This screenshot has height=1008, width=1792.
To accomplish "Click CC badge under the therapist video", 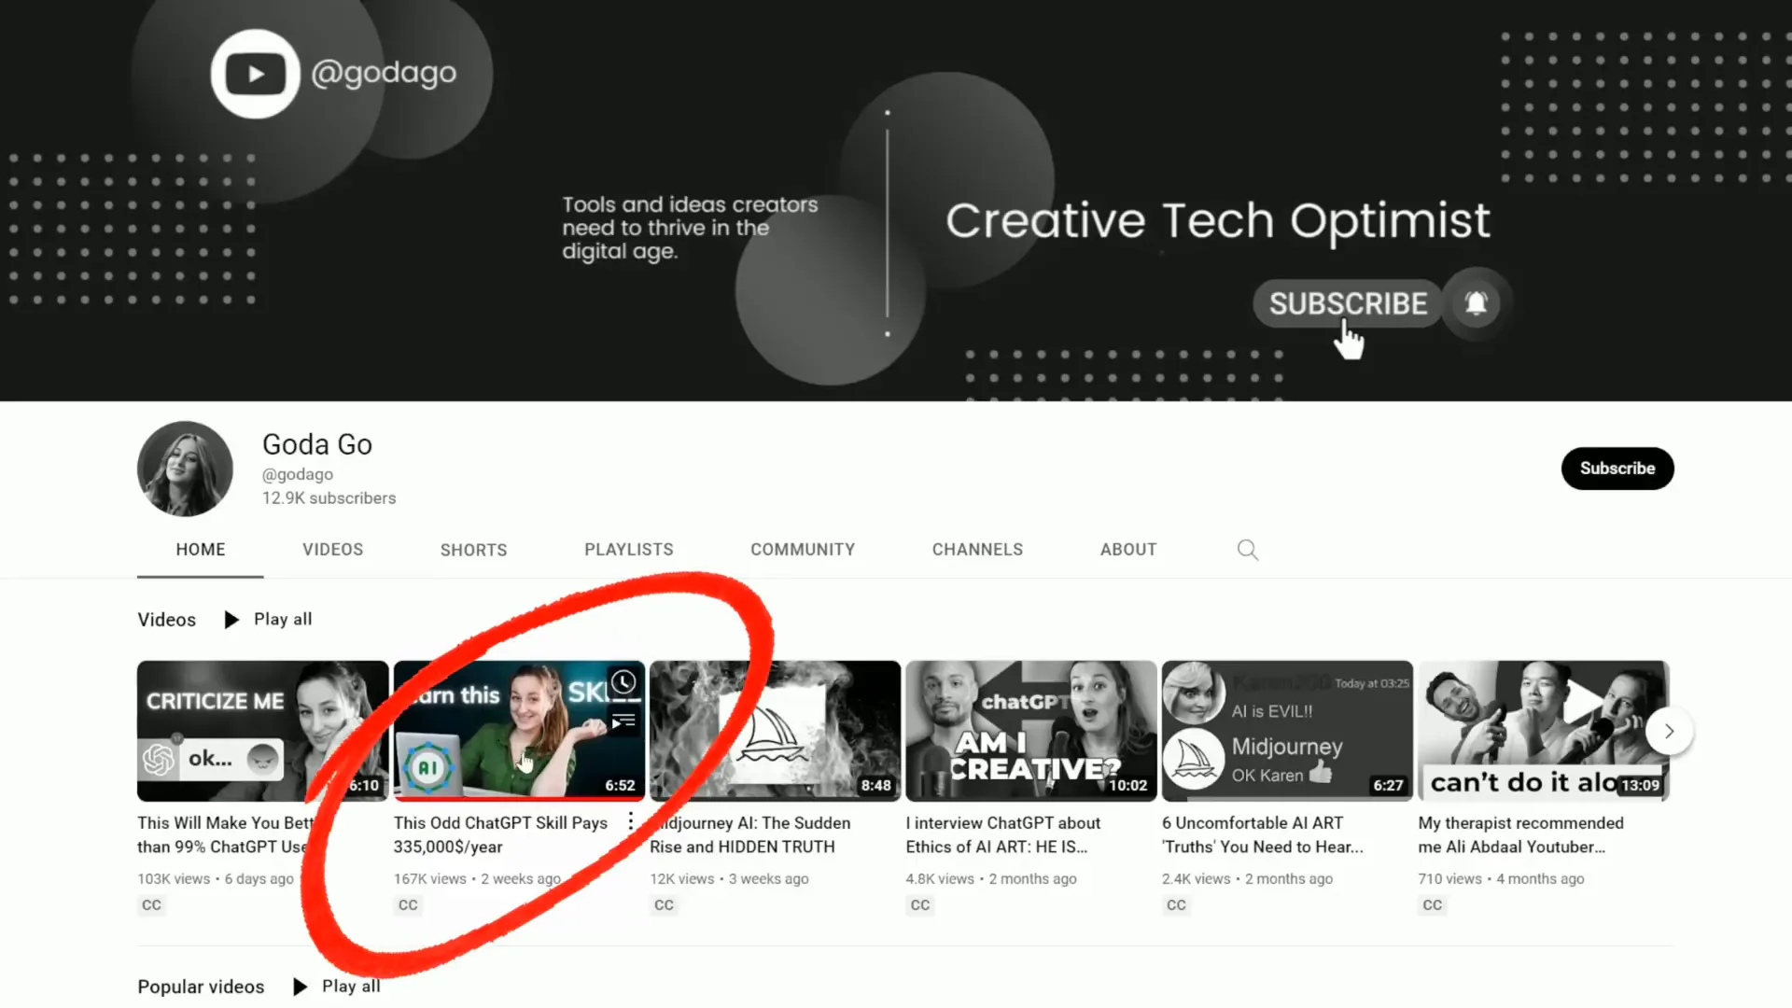I will coord(1432,905).
